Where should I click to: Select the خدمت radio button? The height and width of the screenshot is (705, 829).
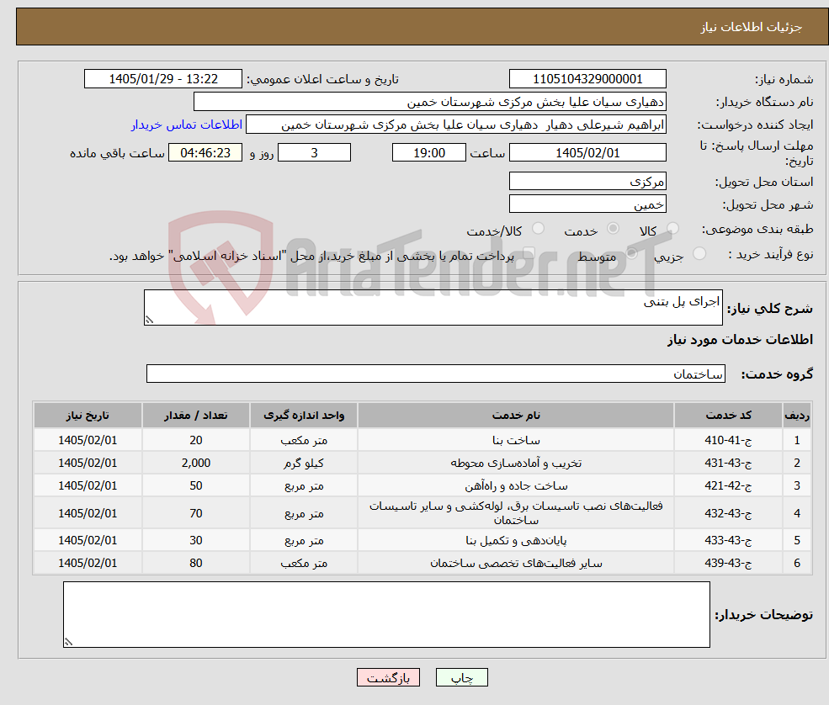[x=613, y=228]
